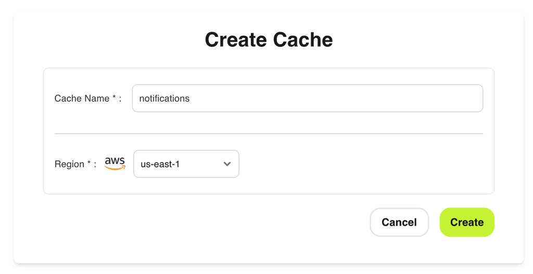This screenshot has width=533, height=274.
Task: Click the orange AWS smile arrow
Action: tap(115, 168)
